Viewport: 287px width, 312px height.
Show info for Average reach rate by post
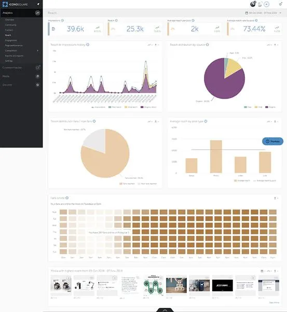256,20
